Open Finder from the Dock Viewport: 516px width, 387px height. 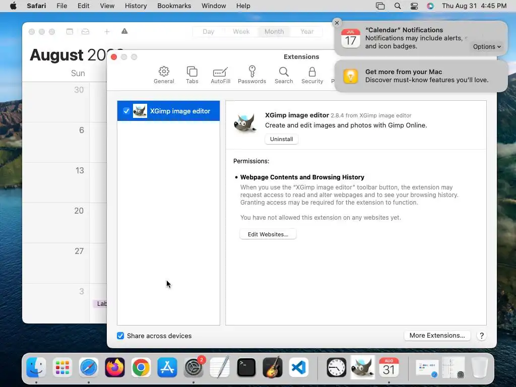coord(36,367)
